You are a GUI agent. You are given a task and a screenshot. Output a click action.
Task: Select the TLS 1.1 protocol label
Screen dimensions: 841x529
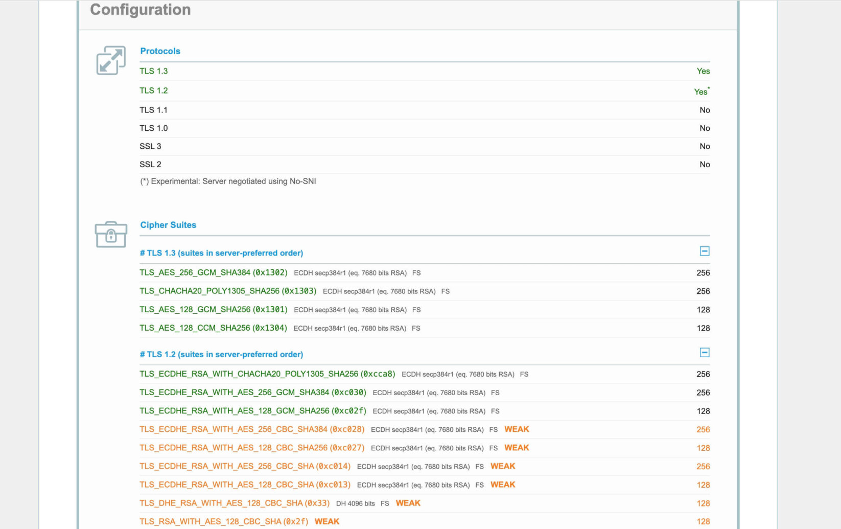coord(154,110)
